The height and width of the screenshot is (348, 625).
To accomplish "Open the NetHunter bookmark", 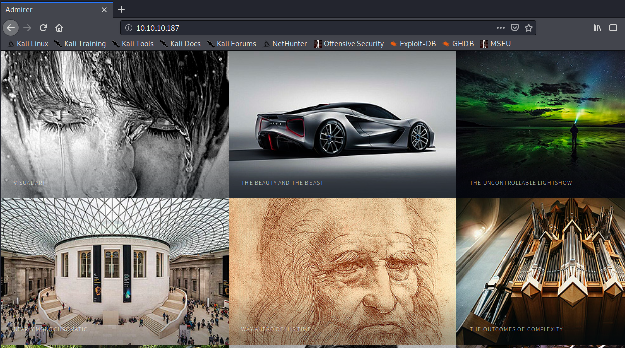I will click(285, 44).
